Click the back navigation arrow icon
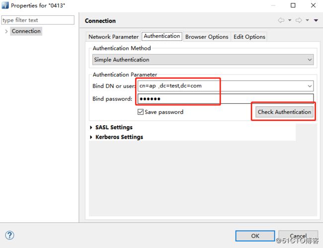 [x=281, y=20]
